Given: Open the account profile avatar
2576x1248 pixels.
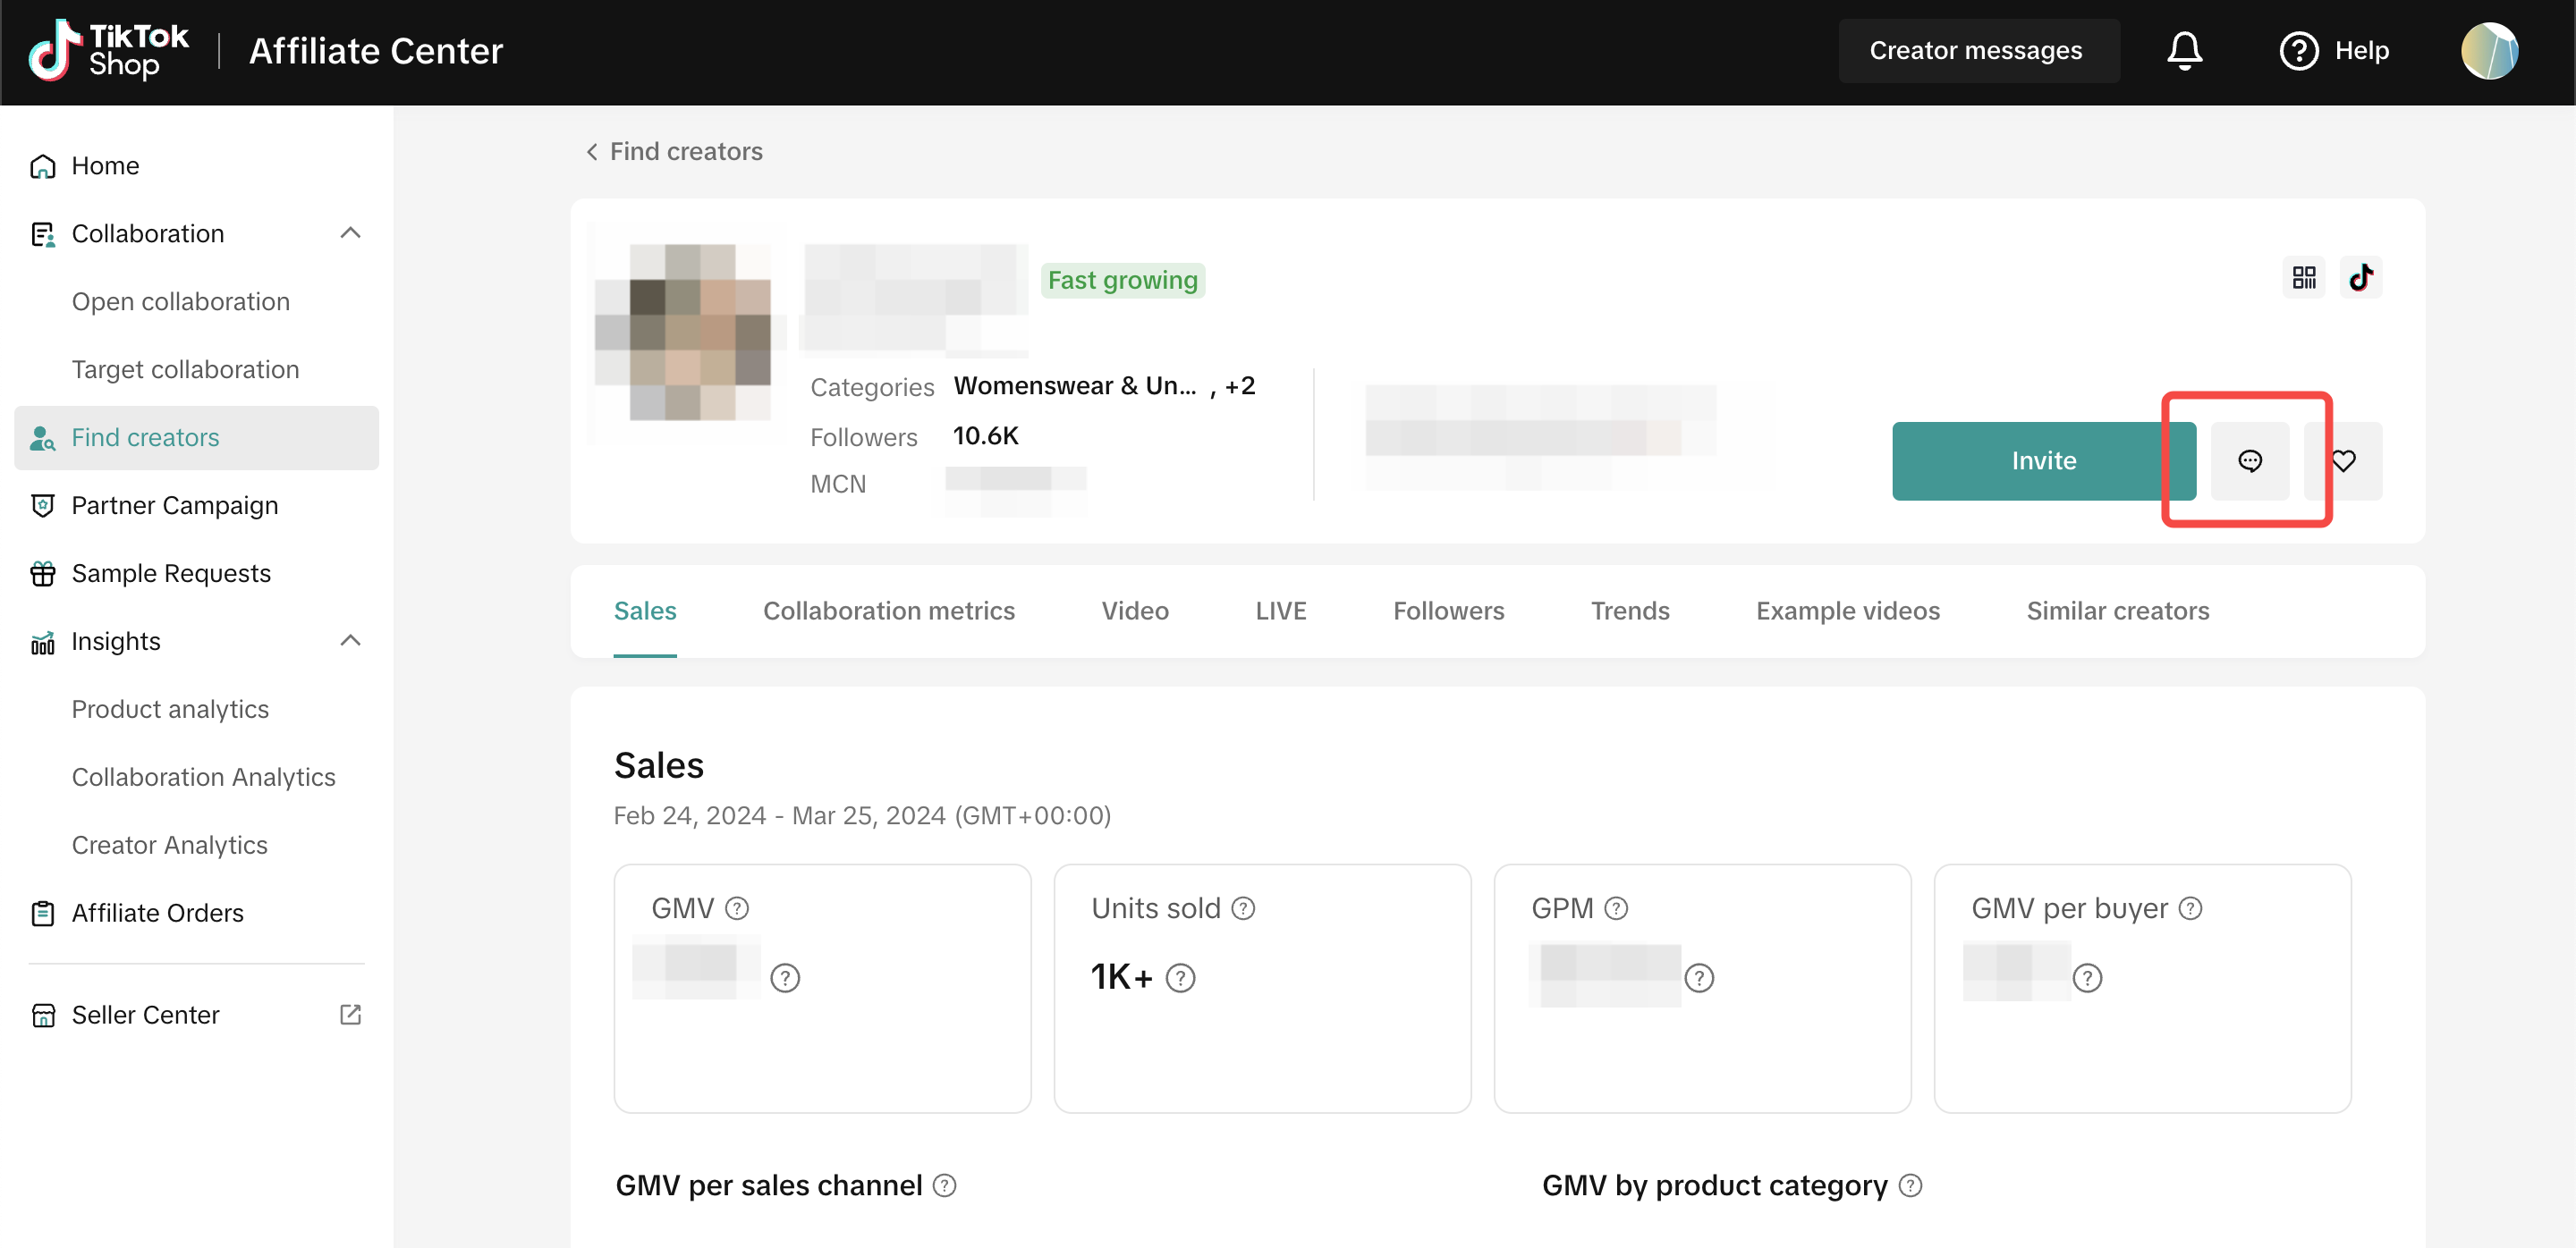Looking at the screenshot, I should [2489, 51].
